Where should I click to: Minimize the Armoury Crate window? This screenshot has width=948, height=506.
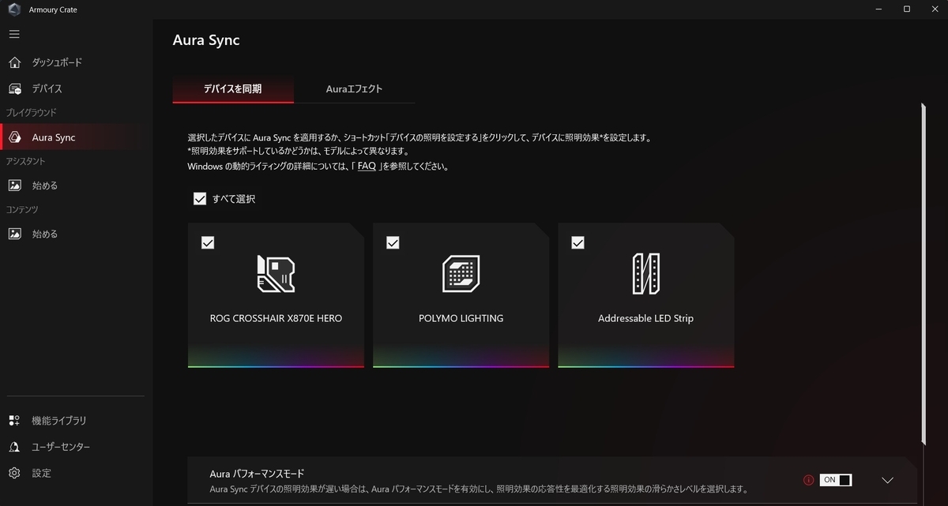[878, 9]
